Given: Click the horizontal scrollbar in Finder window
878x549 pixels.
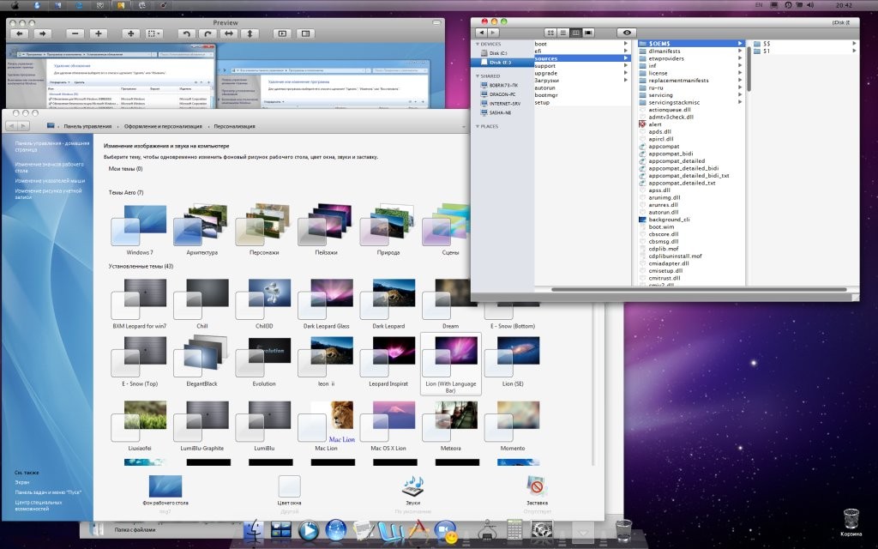Looking at the screenshot, I should coord(699,290).
